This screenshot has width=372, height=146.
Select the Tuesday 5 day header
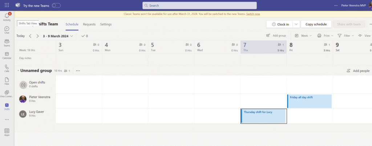tap(171, 47)
